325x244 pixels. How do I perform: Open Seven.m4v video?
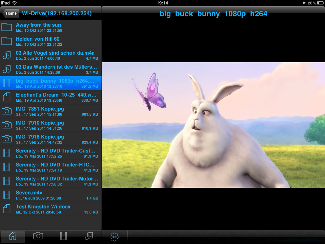point(51,195)
